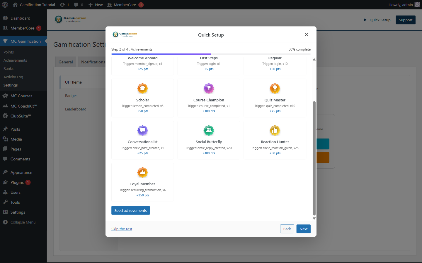Switch to the General settings tab

click(66, 62)
